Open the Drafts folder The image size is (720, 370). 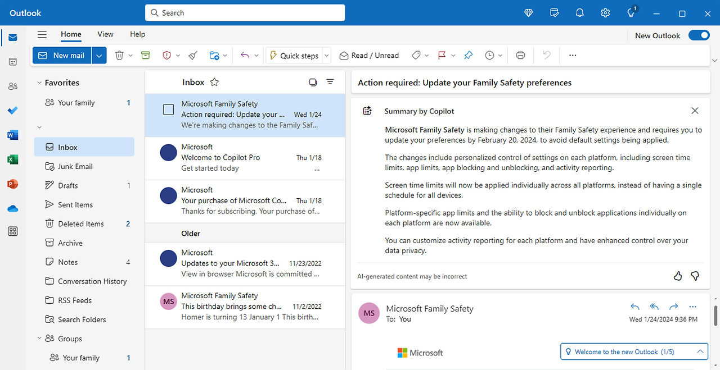pyautogui.click(x=84, y=185)
